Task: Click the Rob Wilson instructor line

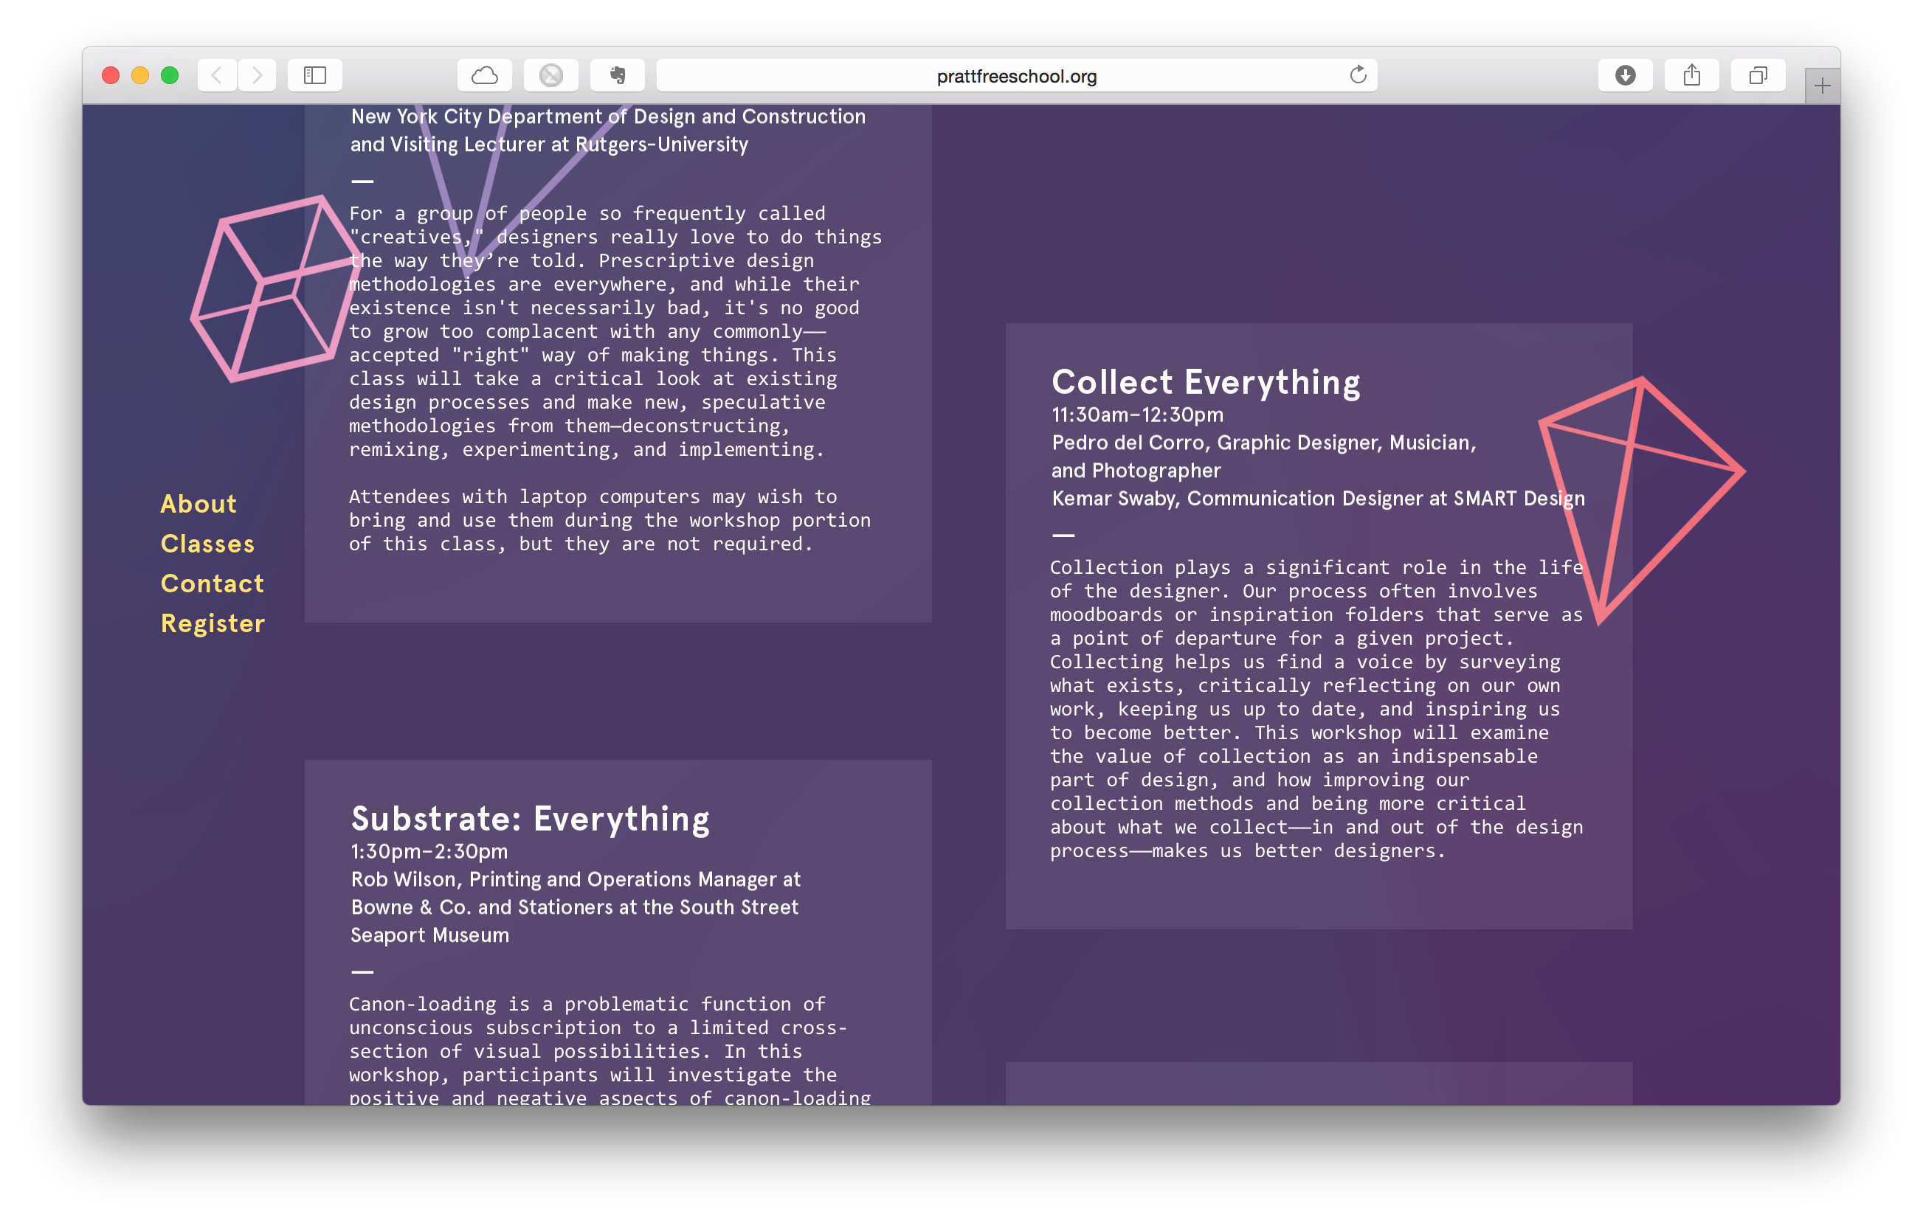Action: (x=575, y=907)
